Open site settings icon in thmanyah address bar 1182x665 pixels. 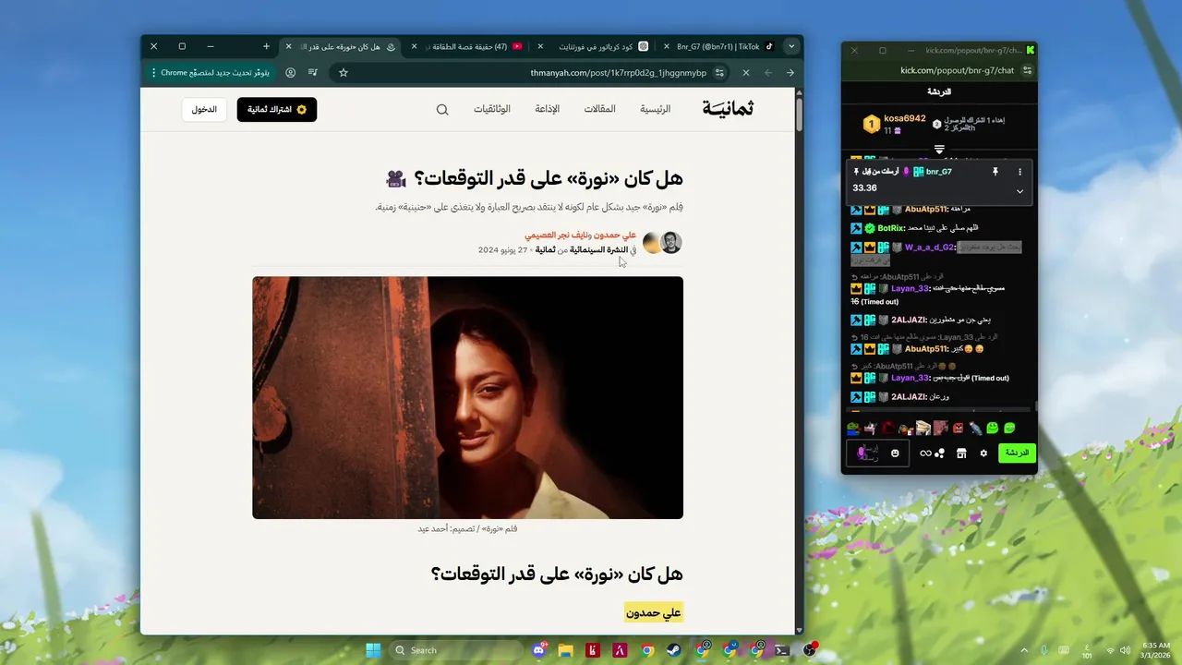[719, 72]
